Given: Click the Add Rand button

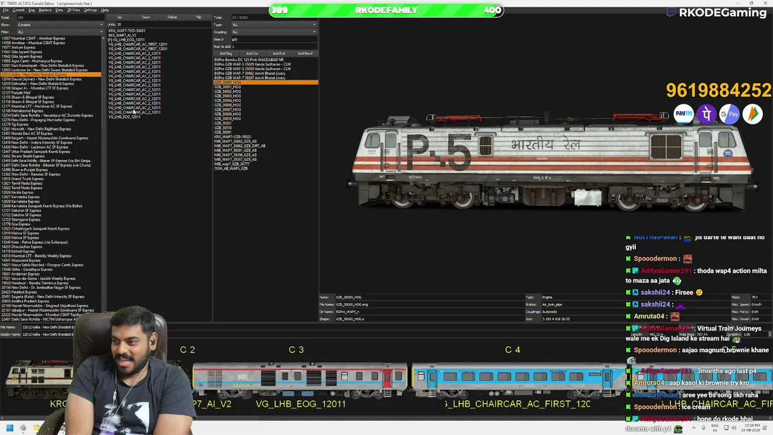Looking at the screenshot, I should pos(306,53).
